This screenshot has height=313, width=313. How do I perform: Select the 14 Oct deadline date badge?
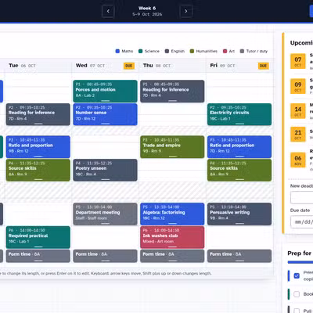[298, 111]
